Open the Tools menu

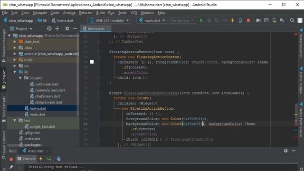coord(123,13)
